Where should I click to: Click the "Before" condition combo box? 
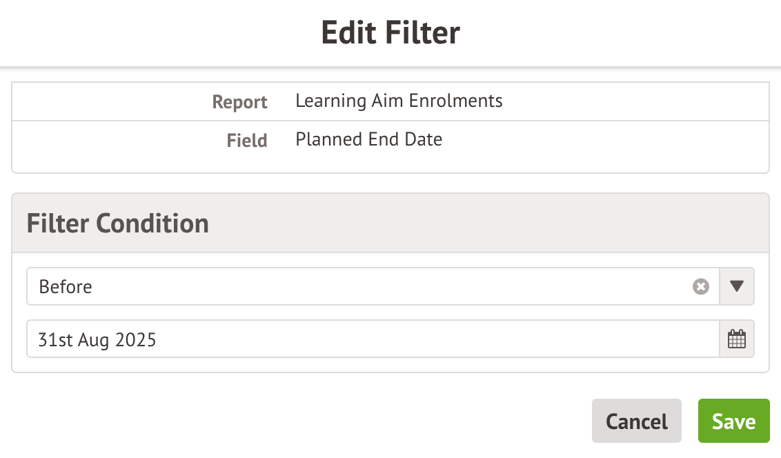(x=359, y=287)
